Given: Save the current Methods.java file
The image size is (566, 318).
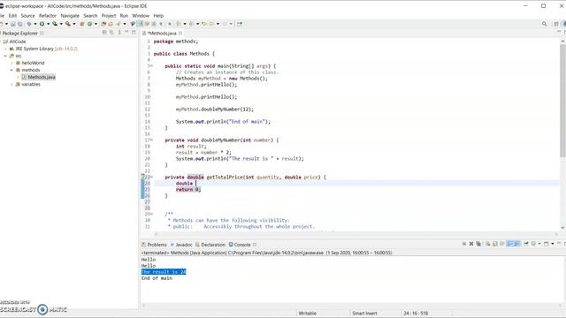Looking at the screenshot, I should tap(13, 24).
